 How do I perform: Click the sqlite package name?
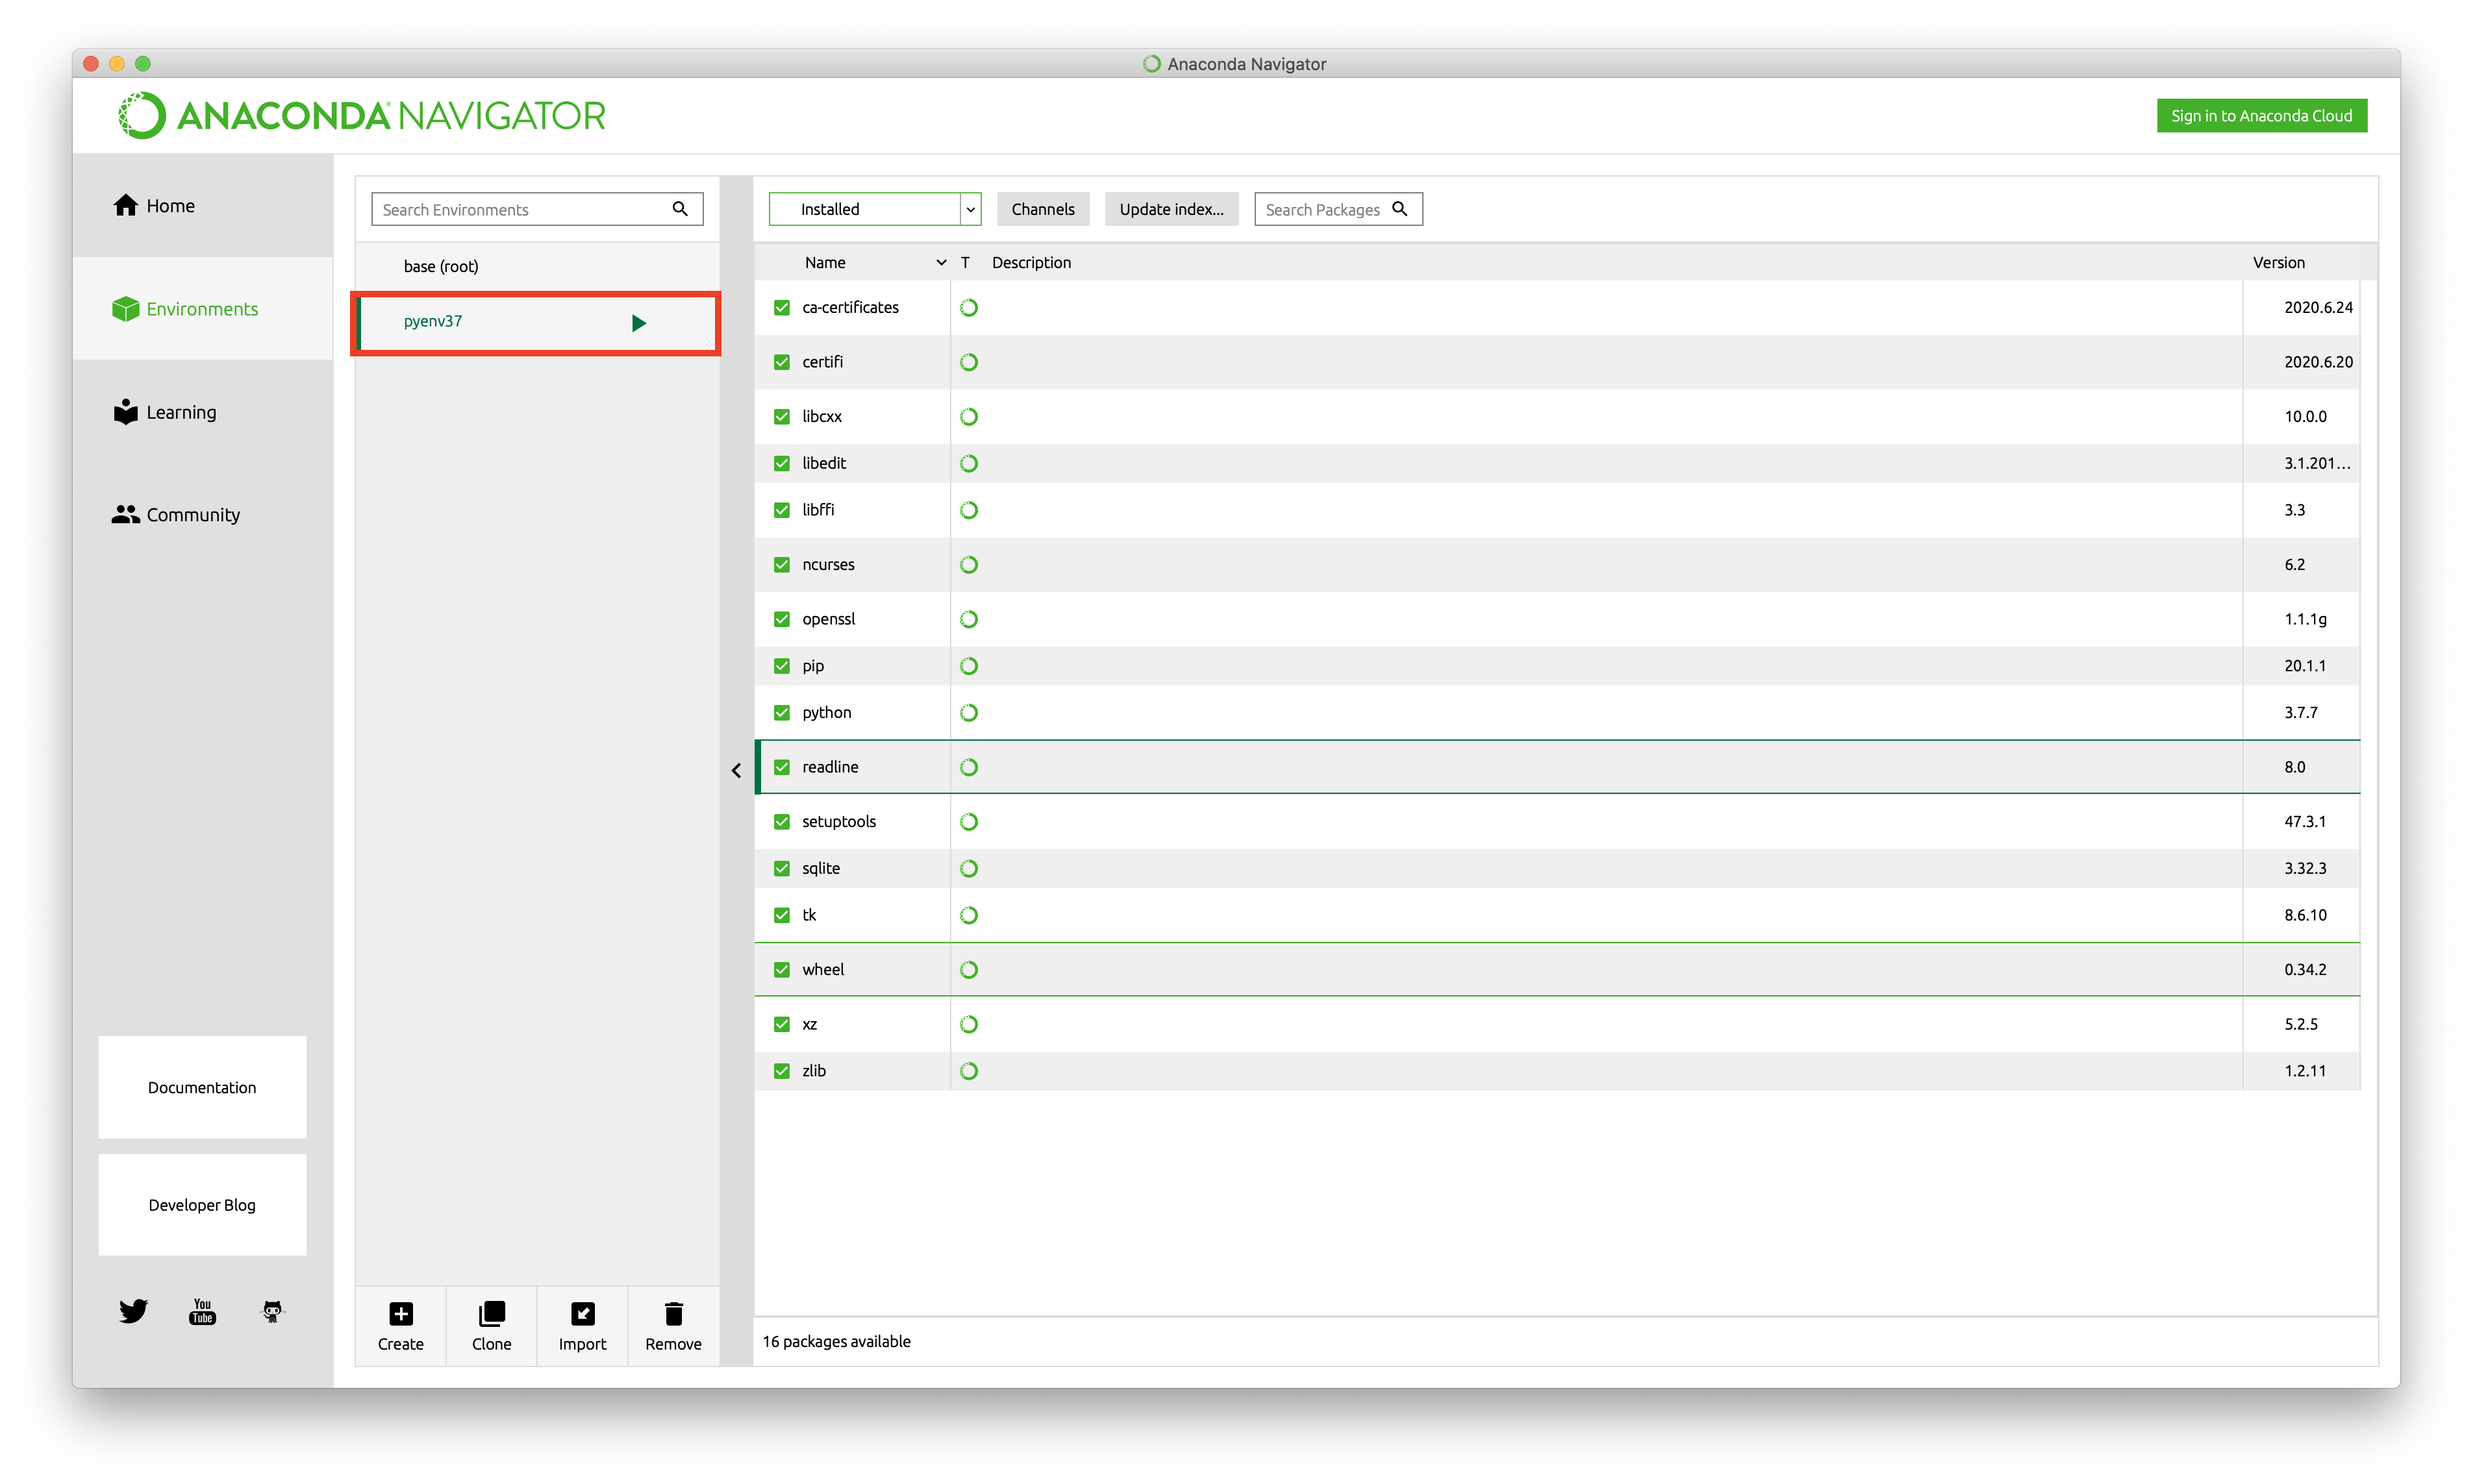(820, 869)
